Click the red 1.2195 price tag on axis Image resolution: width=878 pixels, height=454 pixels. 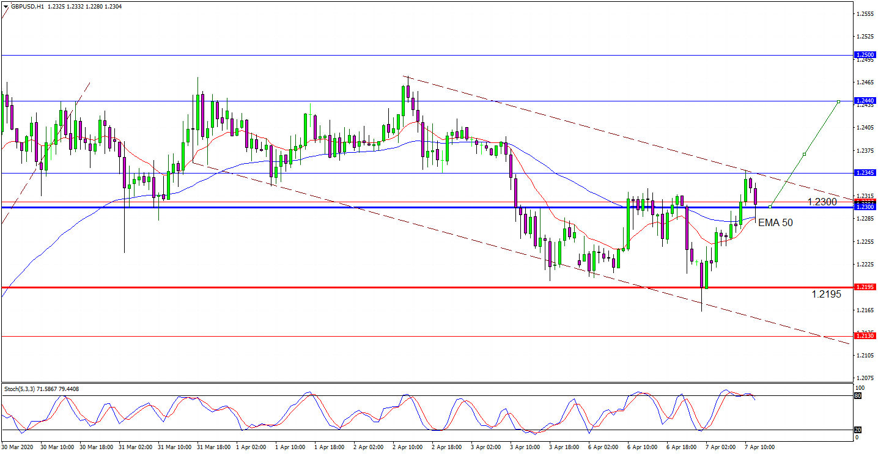point(865,287)
